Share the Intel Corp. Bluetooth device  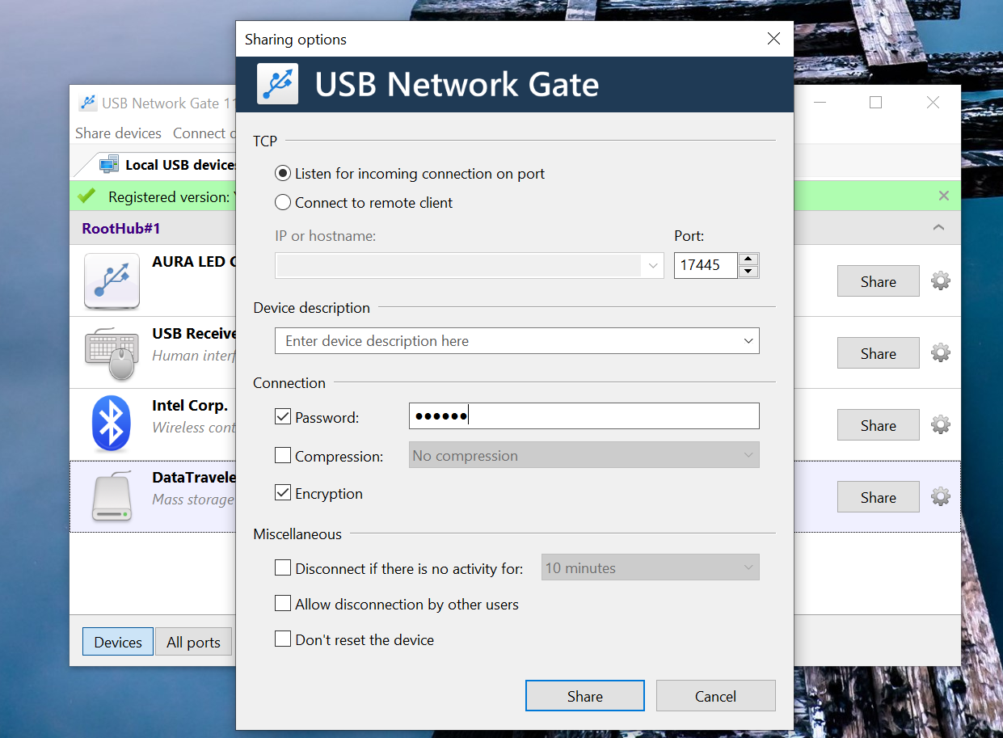pyautogui.click(x=878, y=425)
